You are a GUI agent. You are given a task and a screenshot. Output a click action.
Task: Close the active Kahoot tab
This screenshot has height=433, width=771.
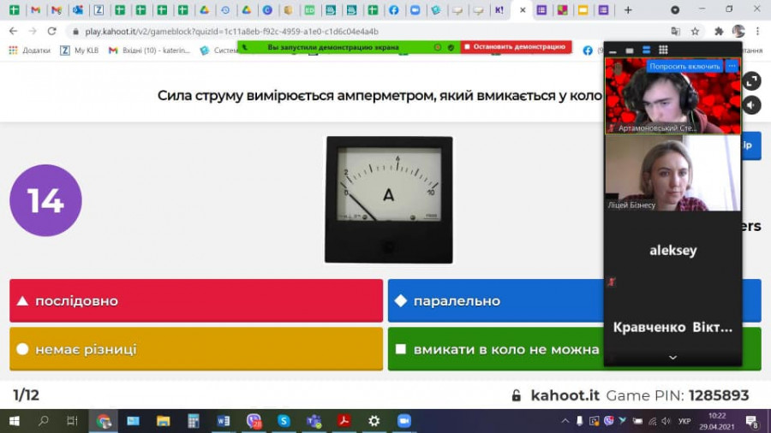coord(523,9)
